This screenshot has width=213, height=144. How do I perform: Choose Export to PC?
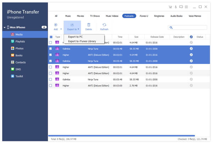(75, 37)
